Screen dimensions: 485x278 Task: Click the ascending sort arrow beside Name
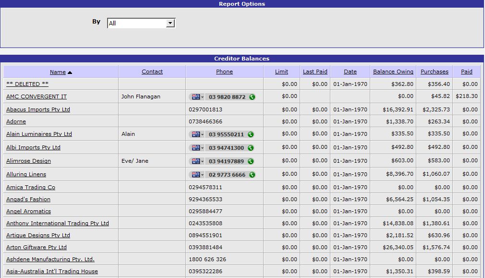70,73
